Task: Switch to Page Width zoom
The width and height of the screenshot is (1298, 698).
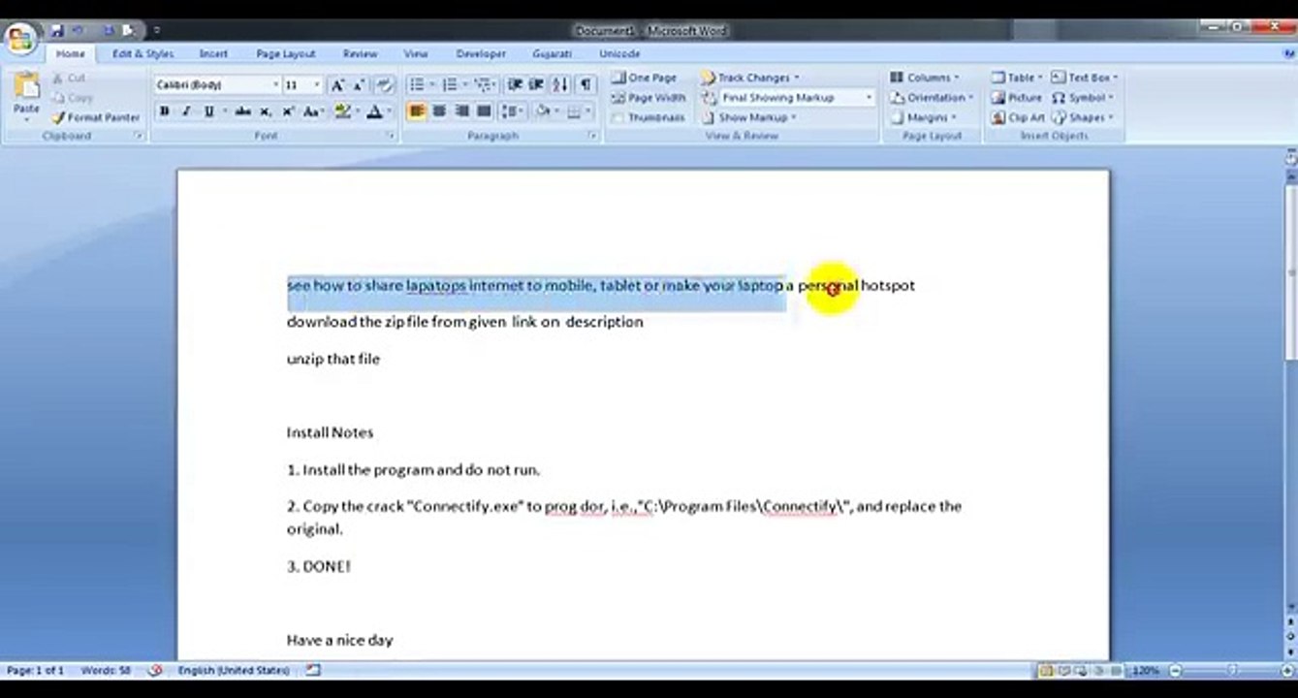Action: tap(649, 98)
